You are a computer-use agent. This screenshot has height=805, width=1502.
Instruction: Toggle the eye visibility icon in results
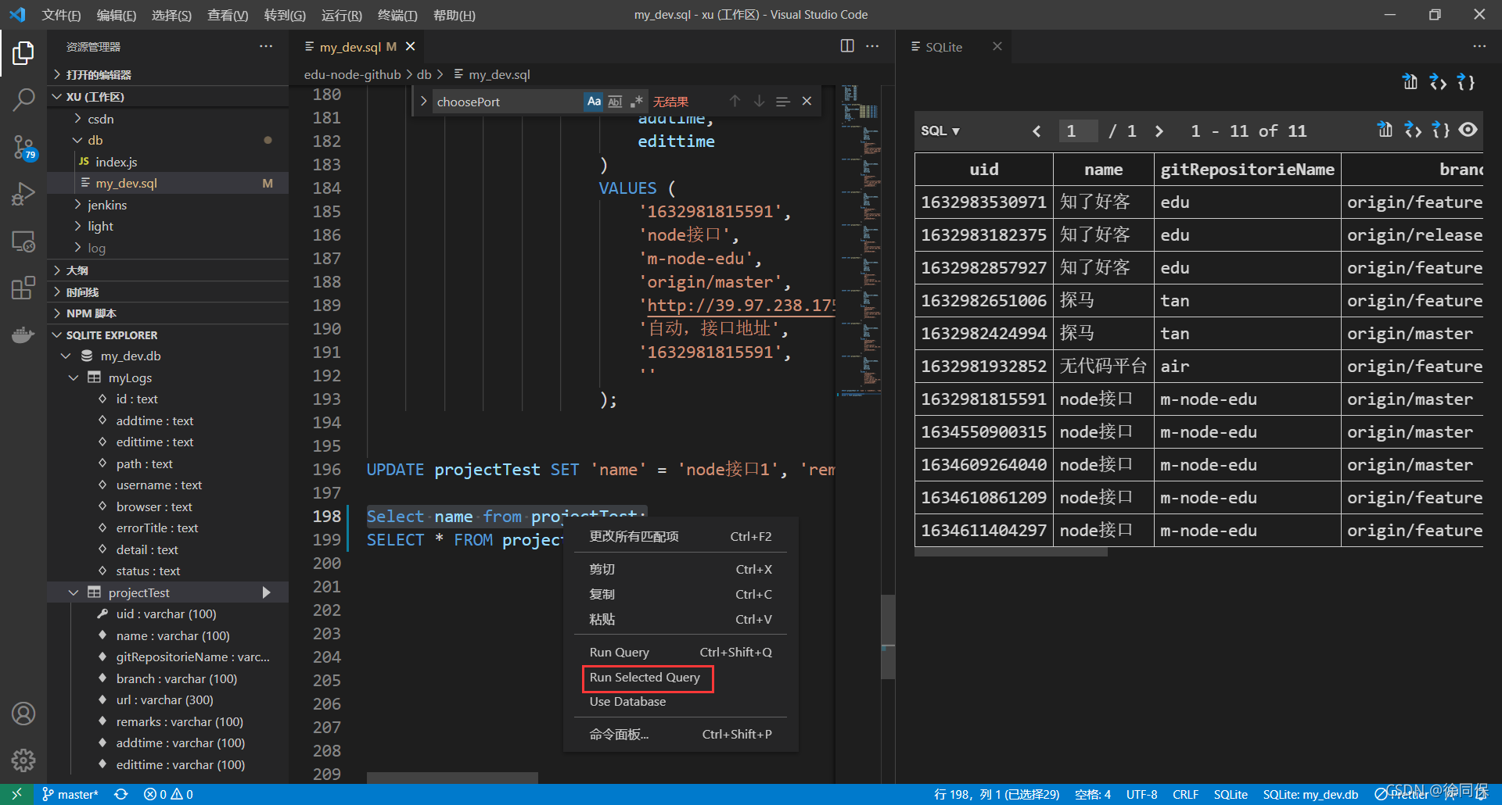coord(1468,130)
